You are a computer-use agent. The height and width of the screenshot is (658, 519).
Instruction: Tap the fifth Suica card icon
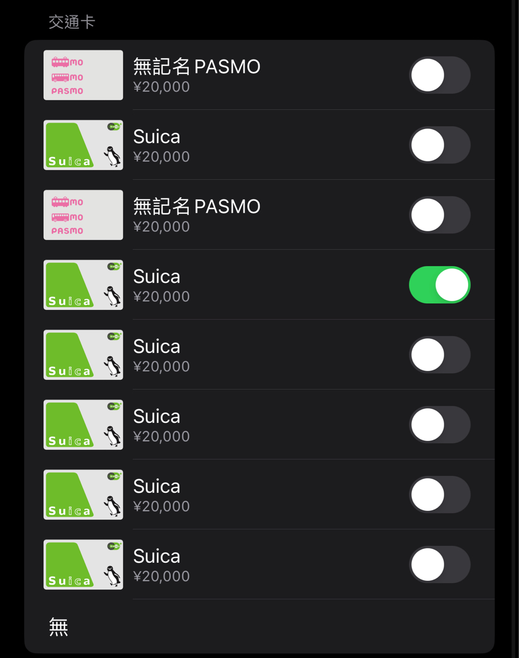click(83, 495)
